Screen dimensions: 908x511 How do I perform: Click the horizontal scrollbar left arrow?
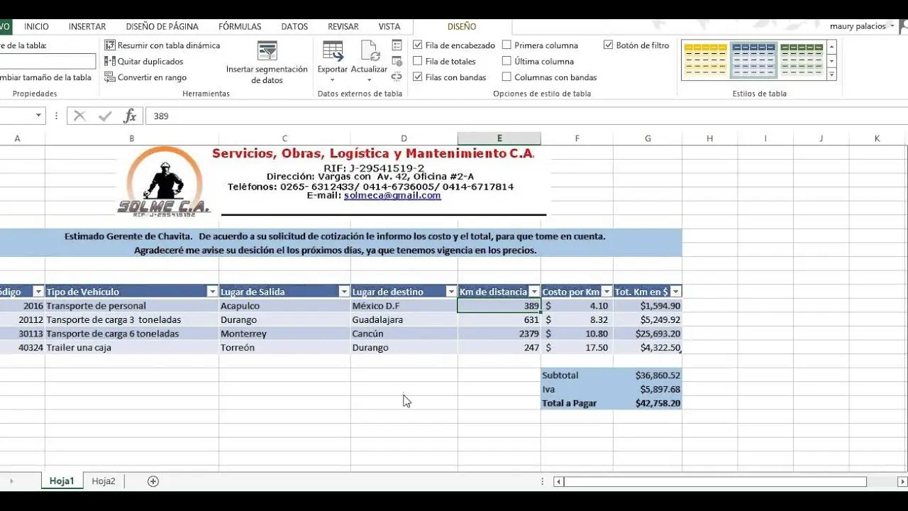coord(559,482)
